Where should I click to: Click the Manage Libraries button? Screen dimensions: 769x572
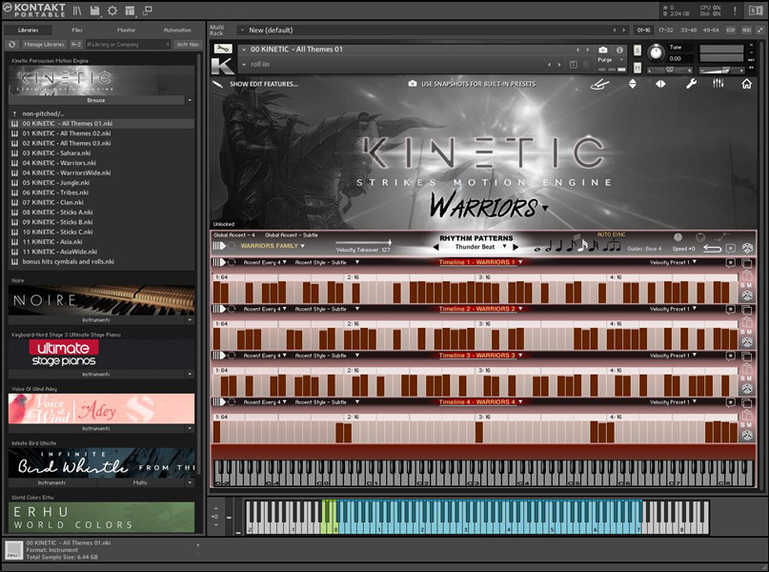(43, 45)
